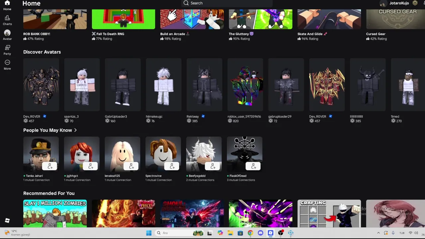Open FlaskOfDead's profile picture
Screen dimensions: 425x239
pos(245,154)
